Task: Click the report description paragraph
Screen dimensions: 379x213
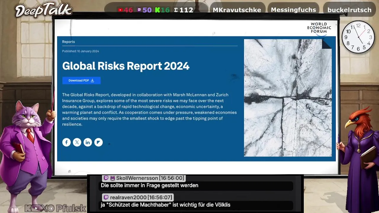Action: (150, 109)
